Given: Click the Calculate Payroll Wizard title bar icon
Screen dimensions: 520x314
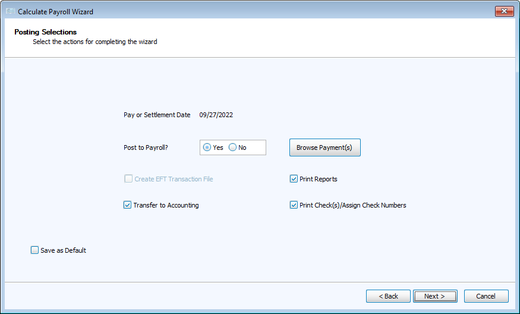Looking at the screenshot, I should pyautogui.click(x=10, y=11).
